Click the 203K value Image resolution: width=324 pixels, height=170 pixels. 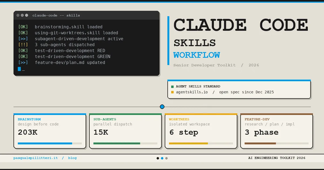click(x=28, y=132)
